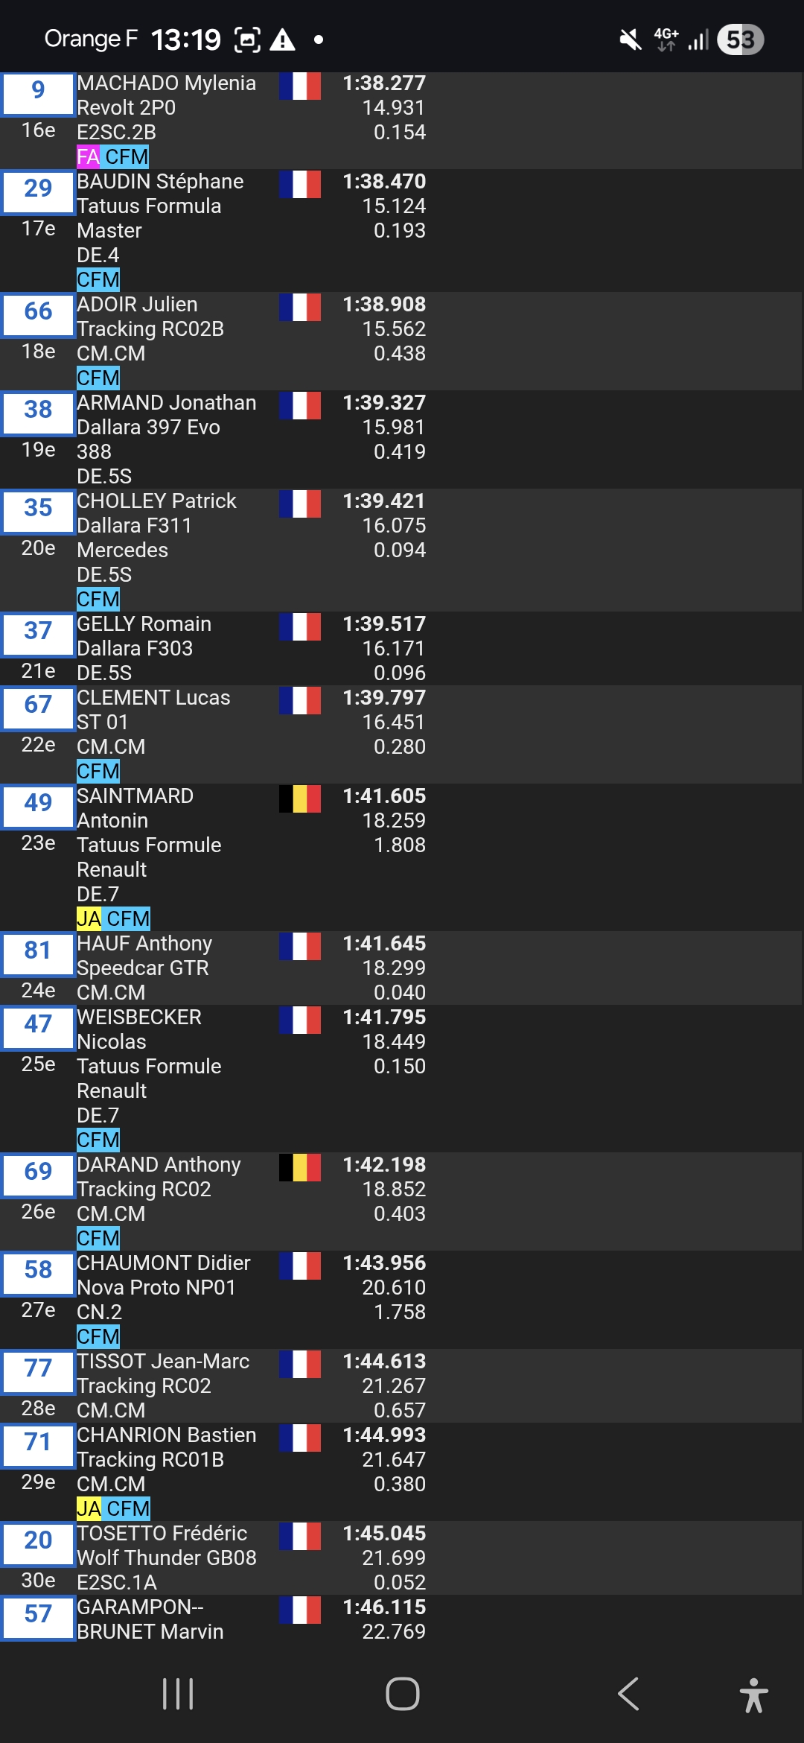
Task: Select the yellow JA badge under SAINTMARD
Action: pyautogui.click(x=89, y=919)
